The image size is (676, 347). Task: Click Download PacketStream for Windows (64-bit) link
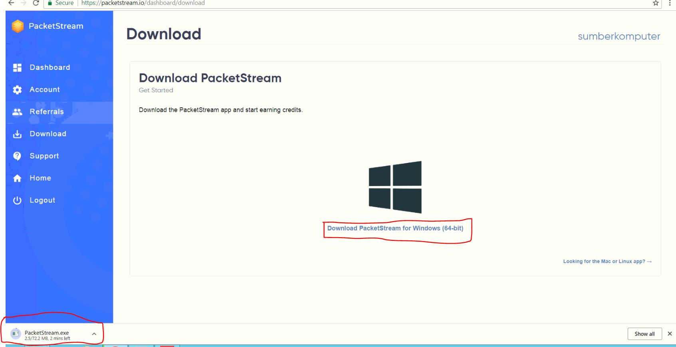pyautogui.click(x=395, y=228)
